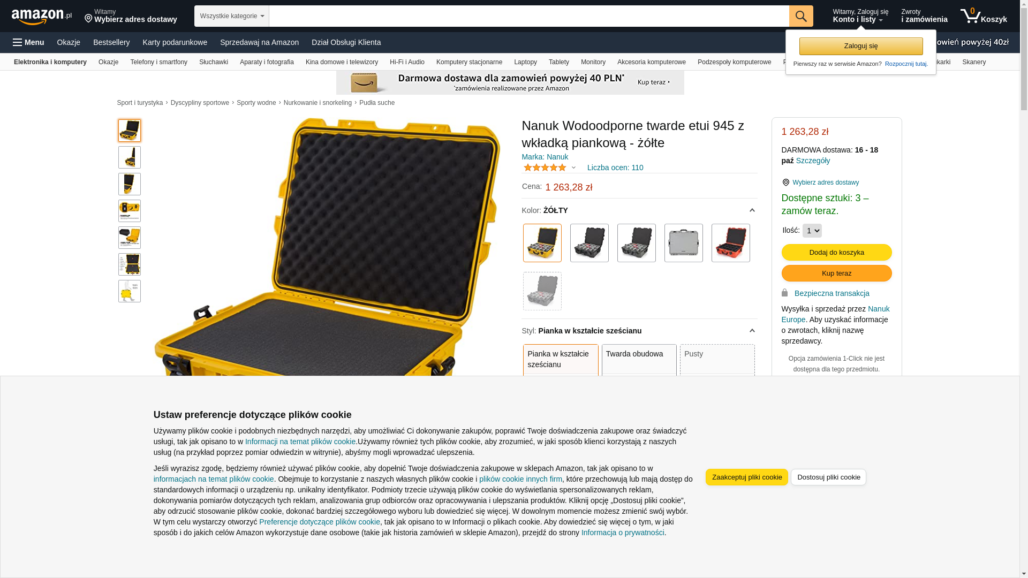
Task: Click the Dodaj do koszyka button
Action: coord(837,253)
